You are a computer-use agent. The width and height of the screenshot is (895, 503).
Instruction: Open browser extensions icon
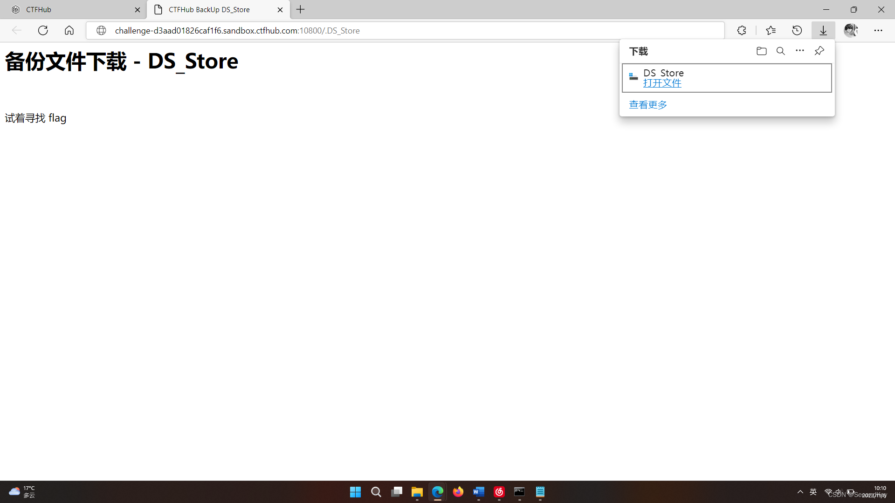tap(742, 30)
